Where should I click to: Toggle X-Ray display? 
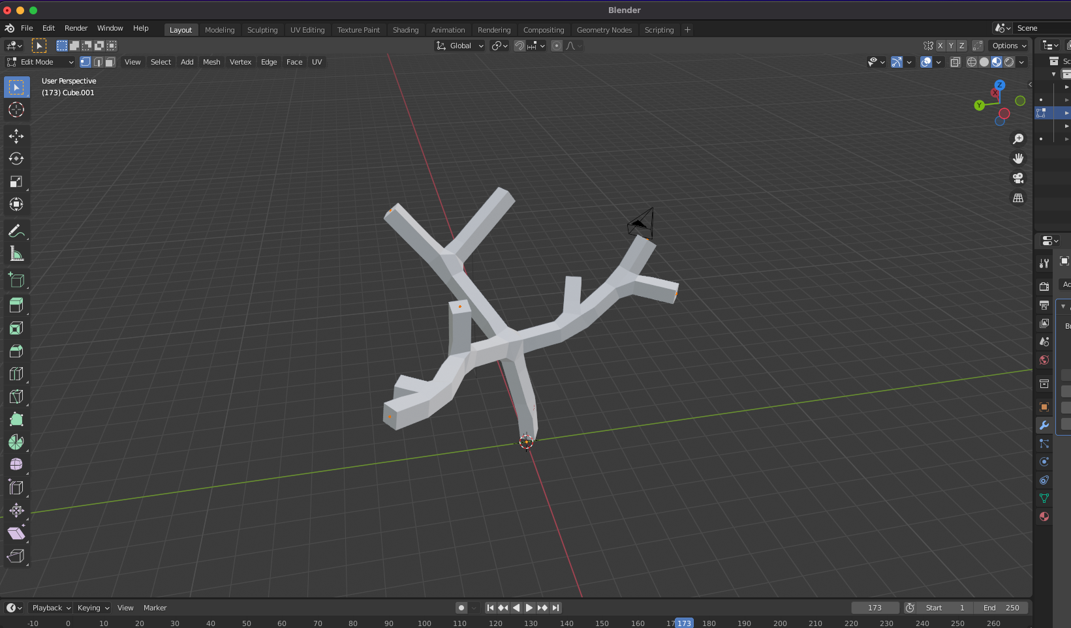955,62
